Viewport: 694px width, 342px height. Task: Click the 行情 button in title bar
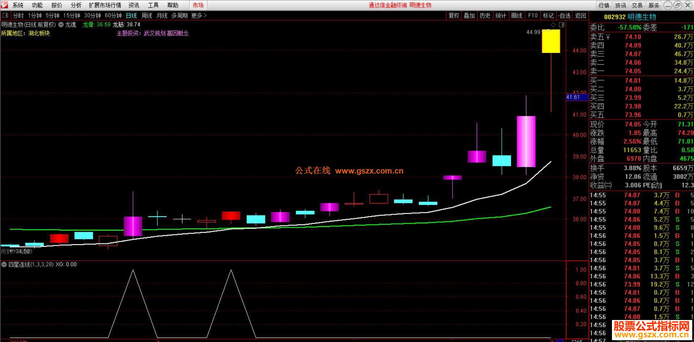604,5
